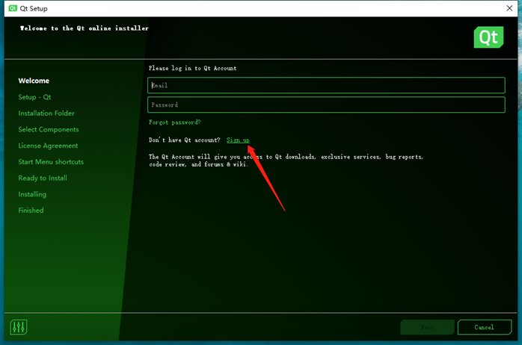Close the Qt Setup window
The width and height of the screenshot is (522, 345).
[x=509, y=8]
